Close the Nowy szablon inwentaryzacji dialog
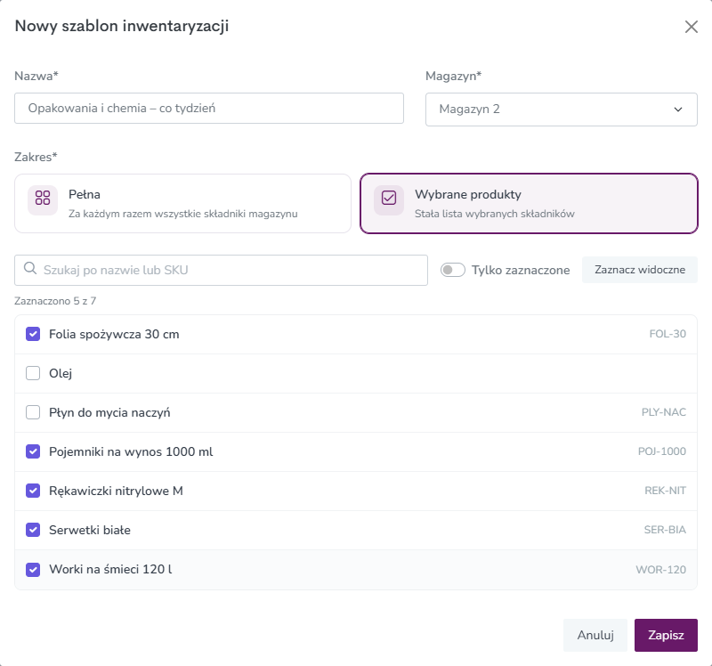The image size is (712, 666). [692, 27]
